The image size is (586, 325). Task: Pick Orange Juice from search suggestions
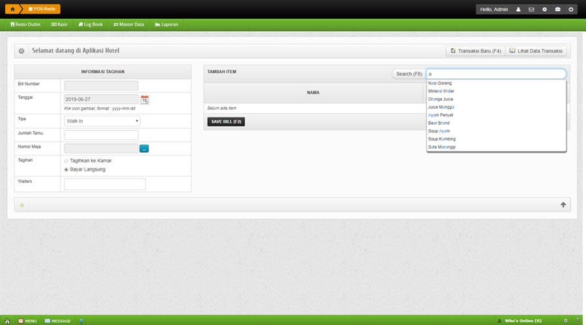441,99
